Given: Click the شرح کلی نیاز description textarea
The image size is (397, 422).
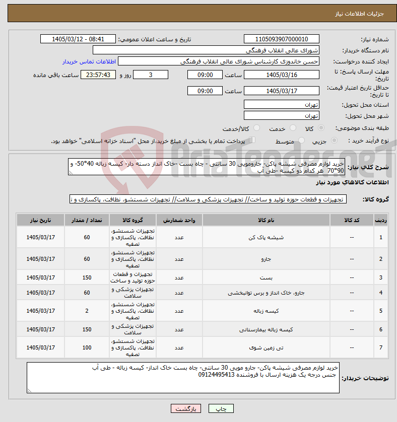Looking at the screenshot, I should [207, 167].
